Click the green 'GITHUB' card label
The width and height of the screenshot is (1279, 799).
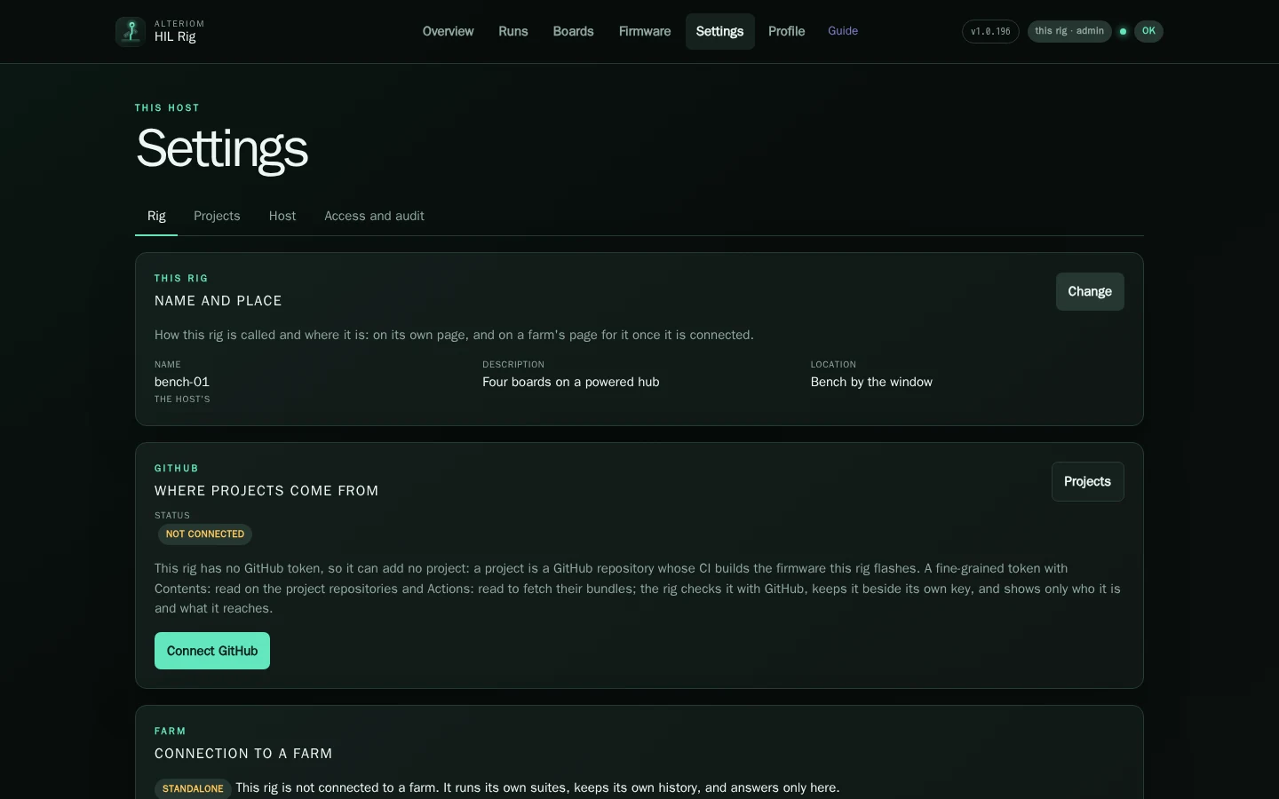coord(177,469)
